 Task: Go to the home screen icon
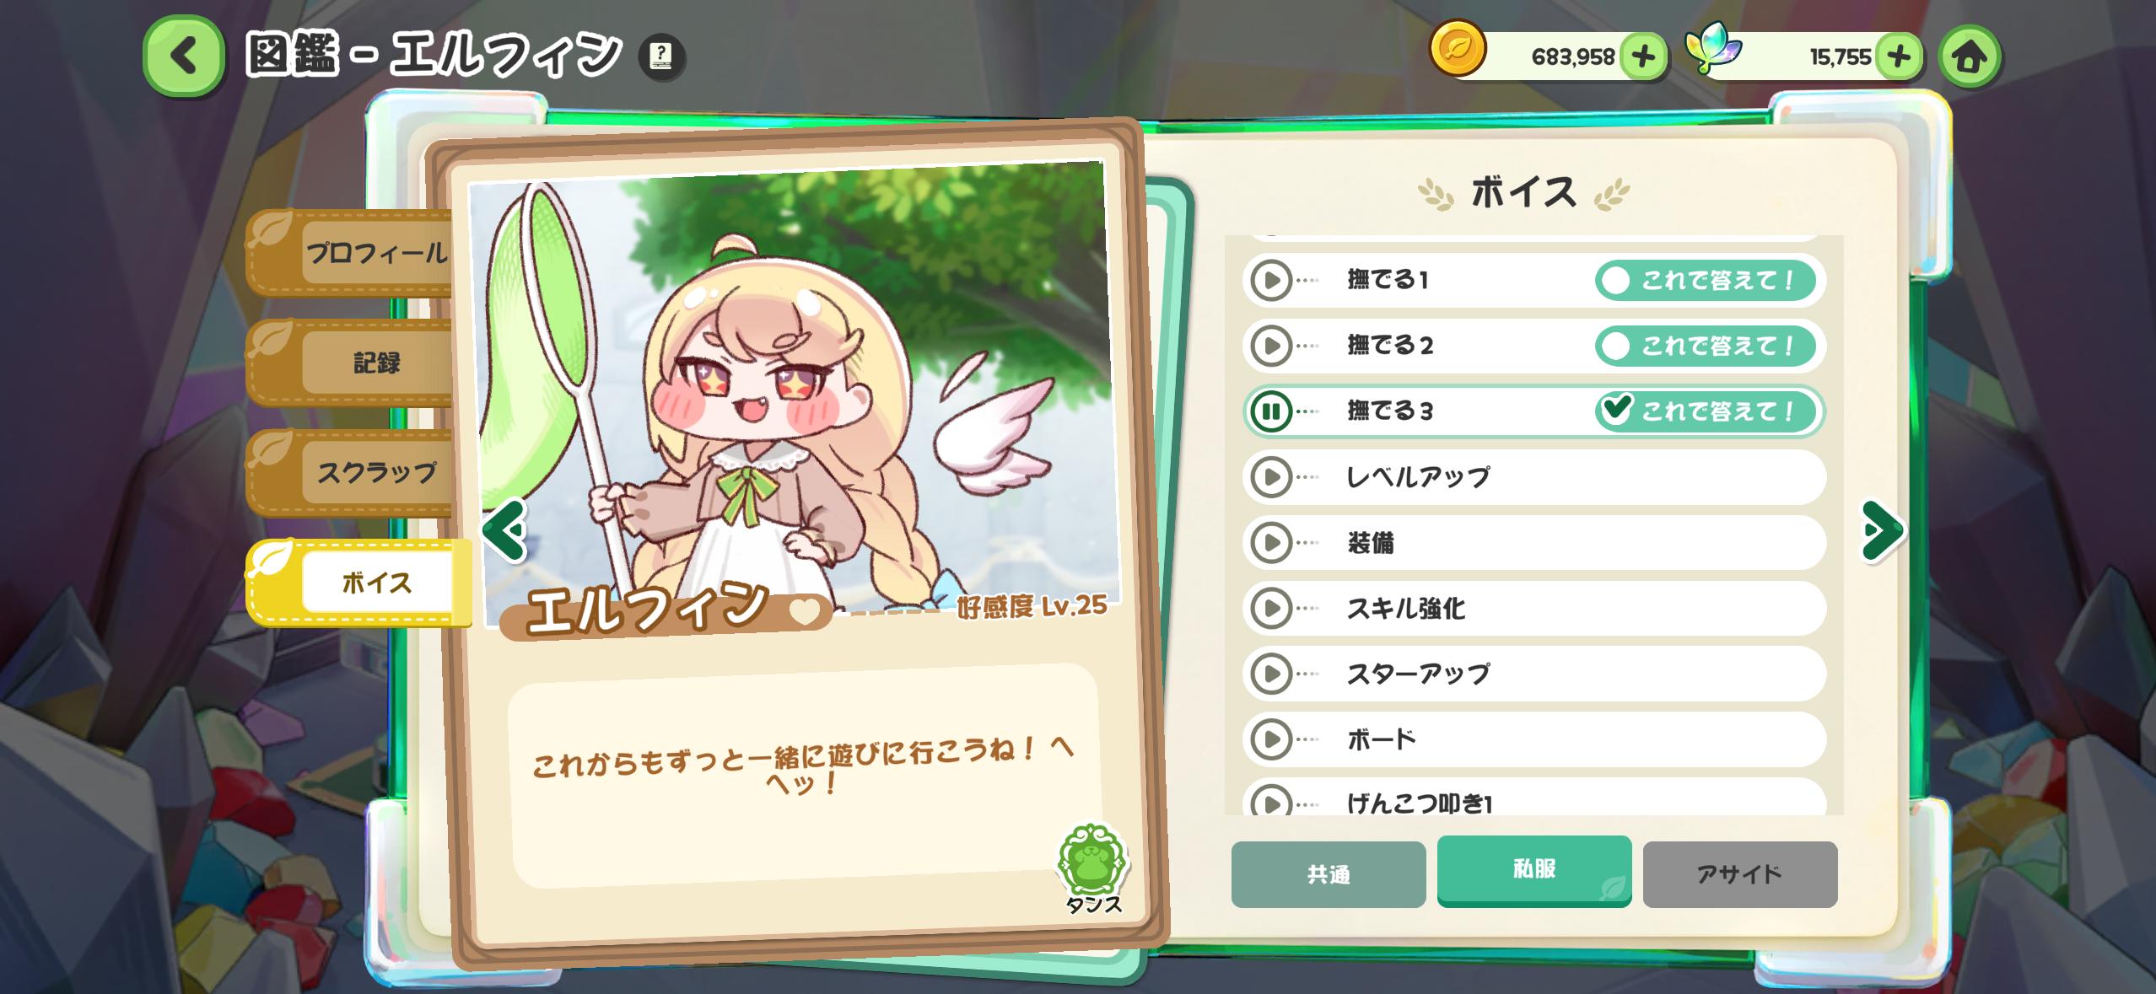point(1970,57)
